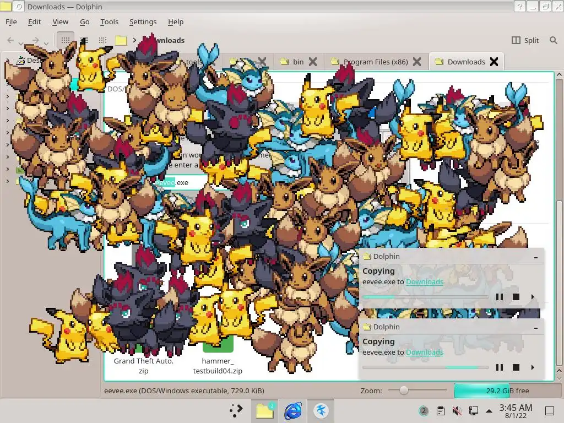Screen dimensions: 564x423
Task: Go back using the Back arrow
Action: pyautogui.click(x=10, y=40)
